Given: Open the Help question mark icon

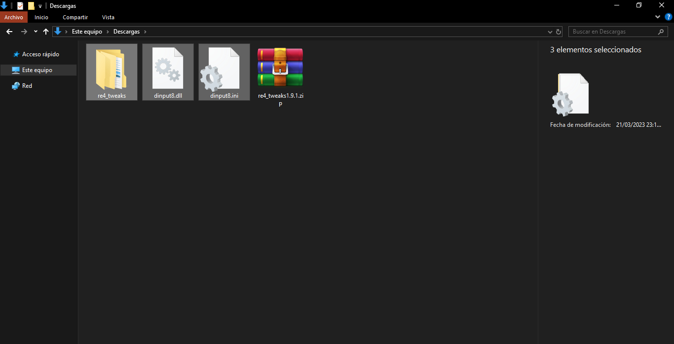Looking at the screenshot, I should tap(669, 17).
